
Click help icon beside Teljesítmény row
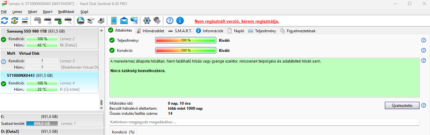[424, 40]
